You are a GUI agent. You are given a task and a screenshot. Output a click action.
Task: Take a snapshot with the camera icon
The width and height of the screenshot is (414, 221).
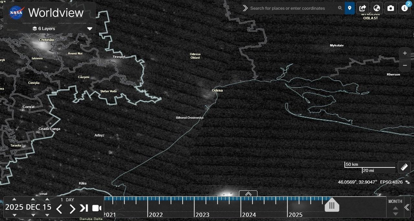click(x=390, y=8)
